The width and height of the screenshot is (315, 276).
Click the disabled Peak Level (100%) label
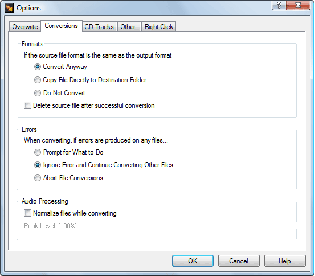(50, 226)
